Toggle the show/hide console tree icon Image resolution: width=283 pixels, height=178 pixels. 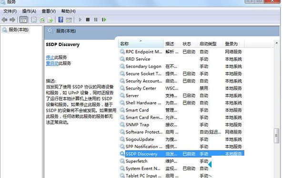click(x=23, y=20)
